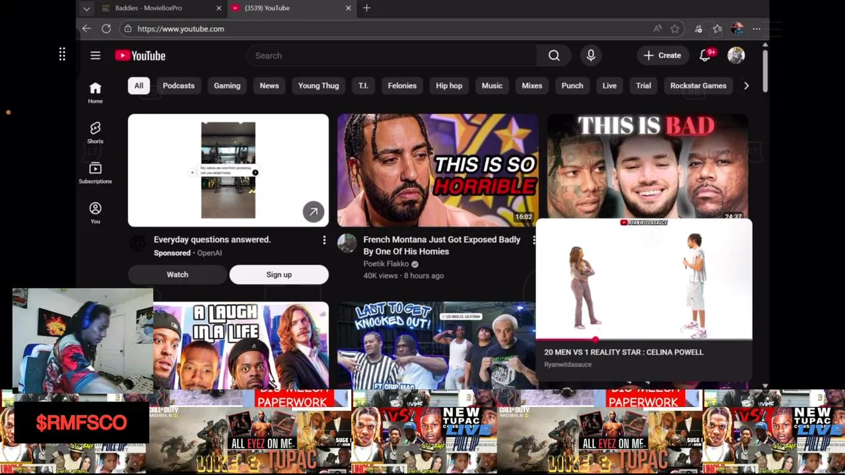This screenshot has width=845, height=475.
Task: Open the browser favorites list icon
Action: [718, 28]
